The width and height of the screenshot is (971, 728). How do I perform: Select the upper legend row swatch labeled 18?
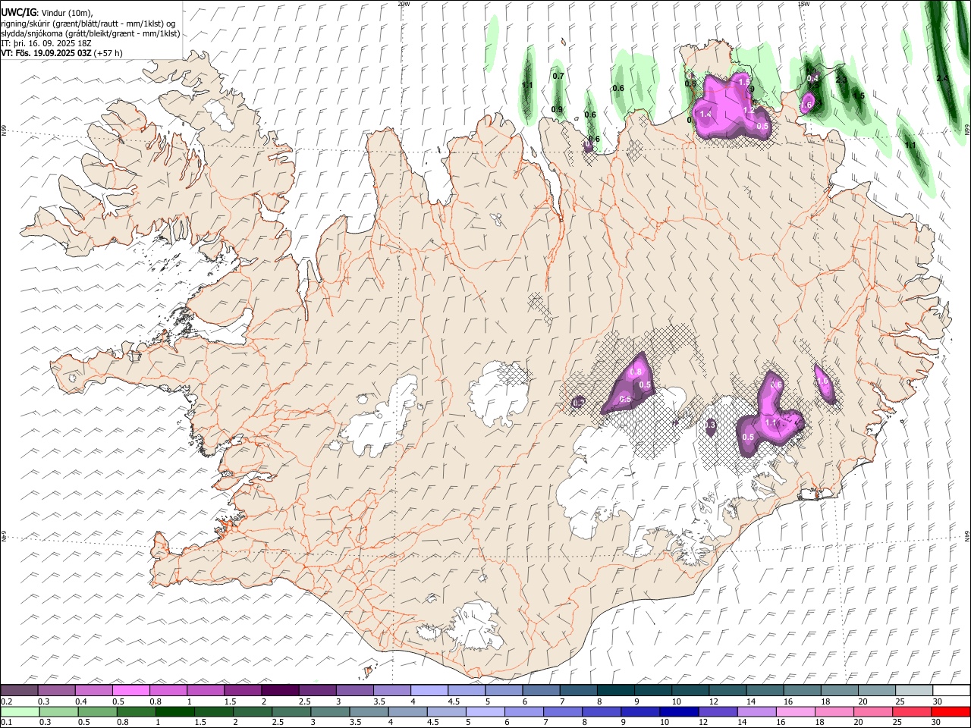(x=840, y=691)
